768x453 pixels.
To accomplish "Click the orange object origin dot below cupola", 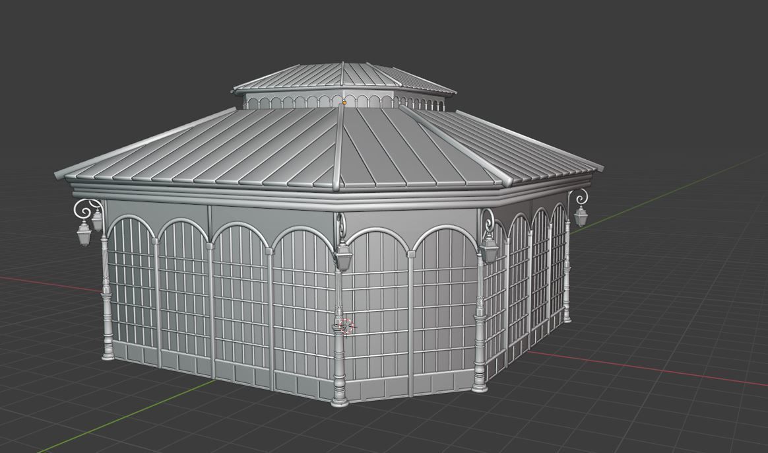I will [344, 102].
